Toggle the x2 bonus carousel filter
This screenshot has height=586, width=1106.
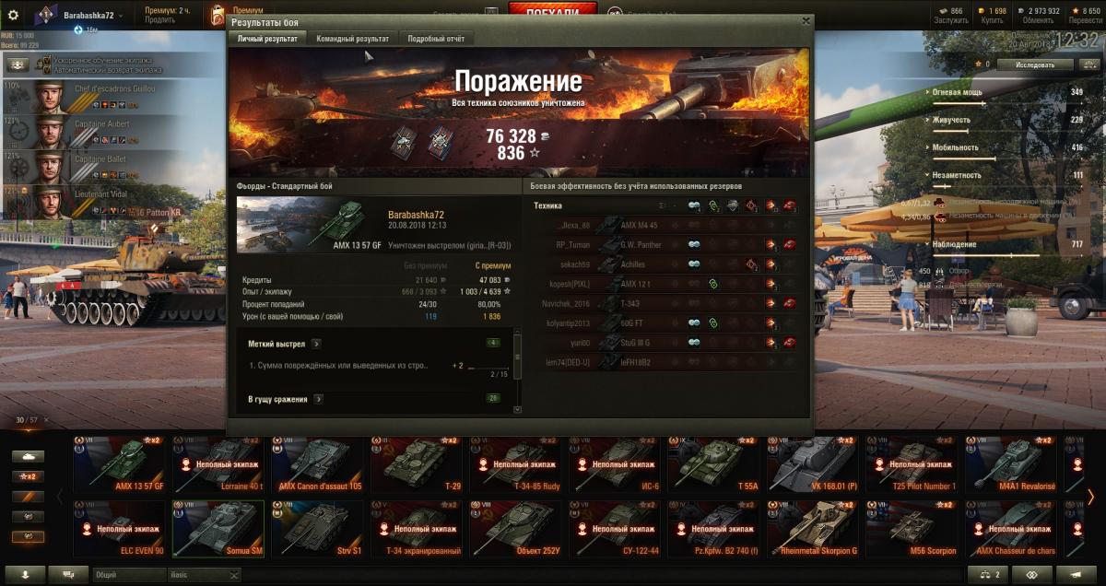pos(28,476)
